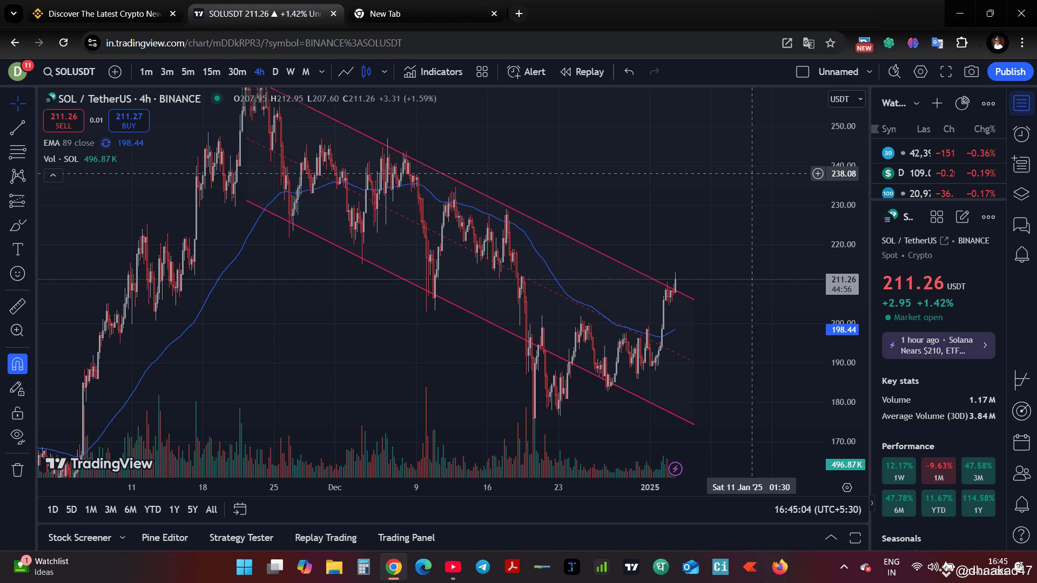Create a new price Alert

click(x=526, y=72)
